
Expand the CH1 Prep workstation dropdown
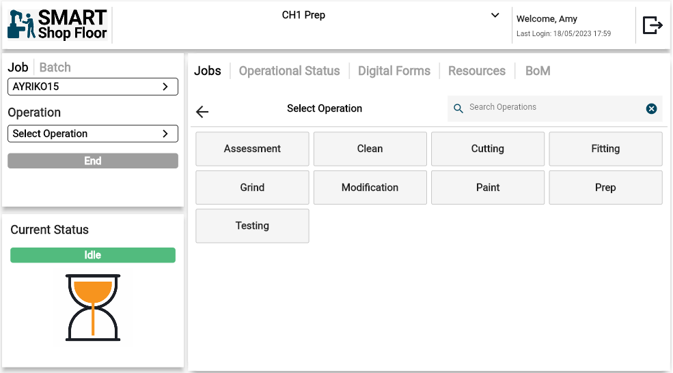pos(495,16)
